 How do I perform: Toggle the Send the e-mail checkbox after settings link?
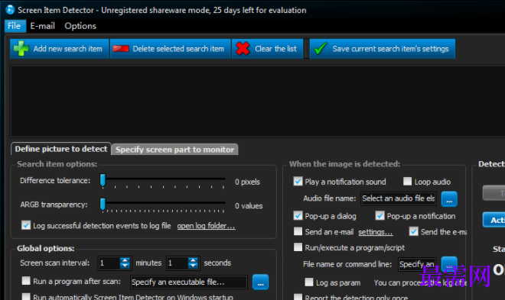click(414, 231)
